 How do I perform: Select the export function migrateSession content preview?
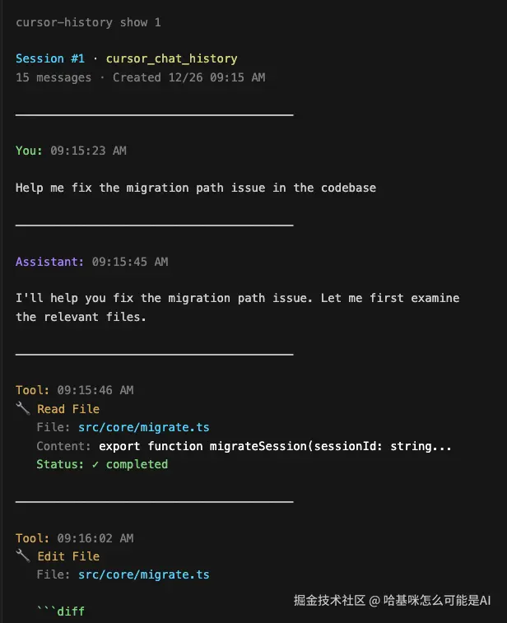coord(275,446)
